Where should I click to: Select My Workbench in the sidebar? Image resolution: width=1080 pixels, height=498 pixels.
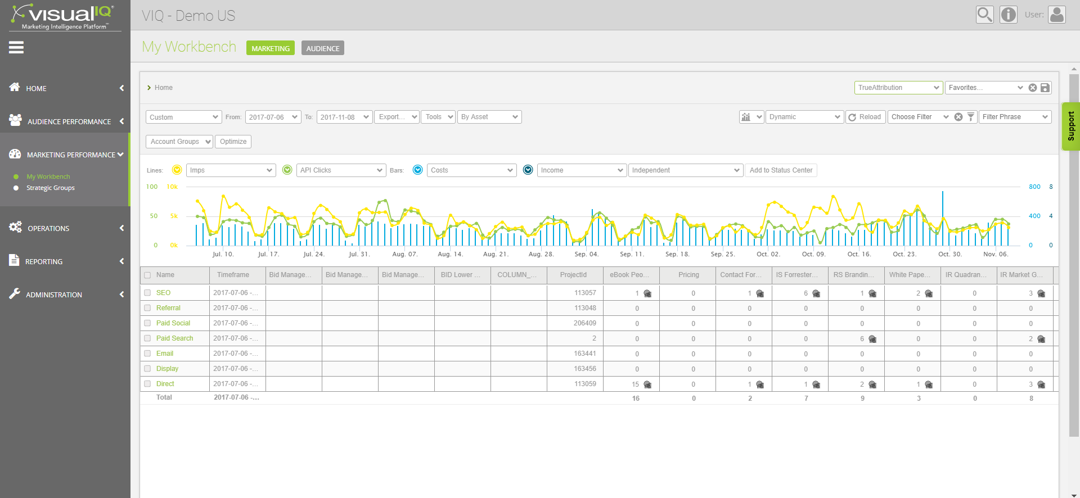pos(48,176)
